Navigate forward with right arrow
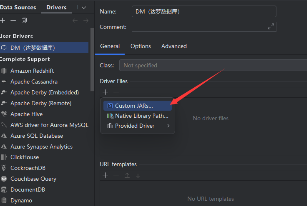 coord(86,20)
